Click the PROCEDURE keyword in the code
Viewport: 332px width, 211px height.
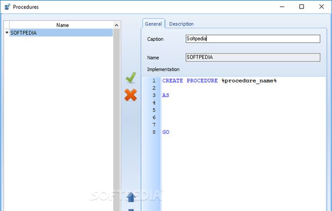click(202, 81)
